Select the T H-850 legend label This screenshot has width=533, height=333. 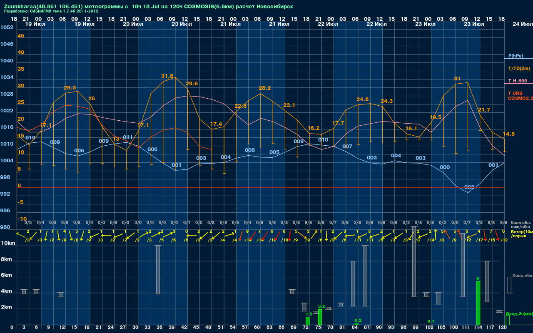pos(517,81)
